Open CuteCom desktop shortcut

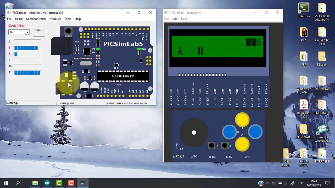304,10
